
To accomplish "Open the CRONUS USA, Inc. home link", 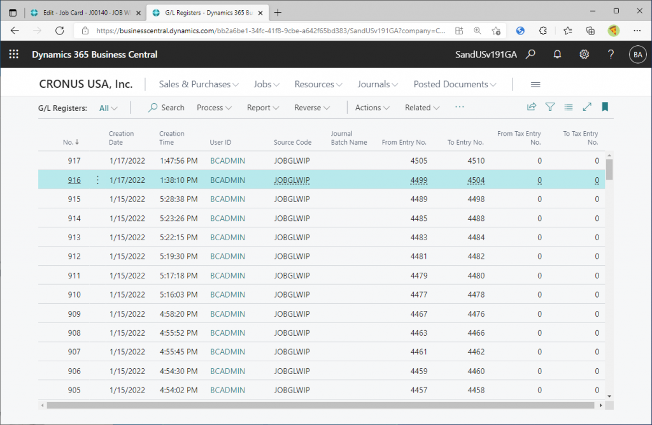I will (x=86, y=84).
